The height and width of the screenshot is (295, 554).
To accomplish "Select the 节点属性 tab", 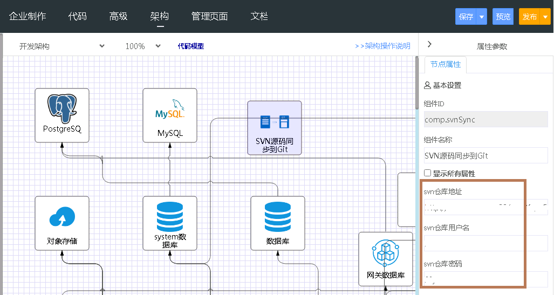I will point(446,64).
